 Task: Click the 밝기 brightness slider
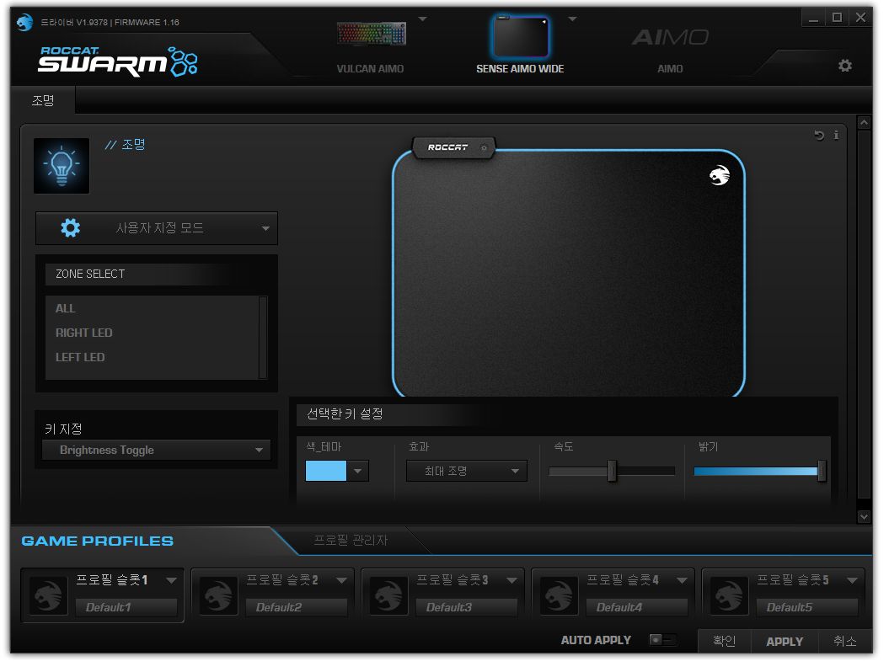pyautogui.click(x=759, y=471)
